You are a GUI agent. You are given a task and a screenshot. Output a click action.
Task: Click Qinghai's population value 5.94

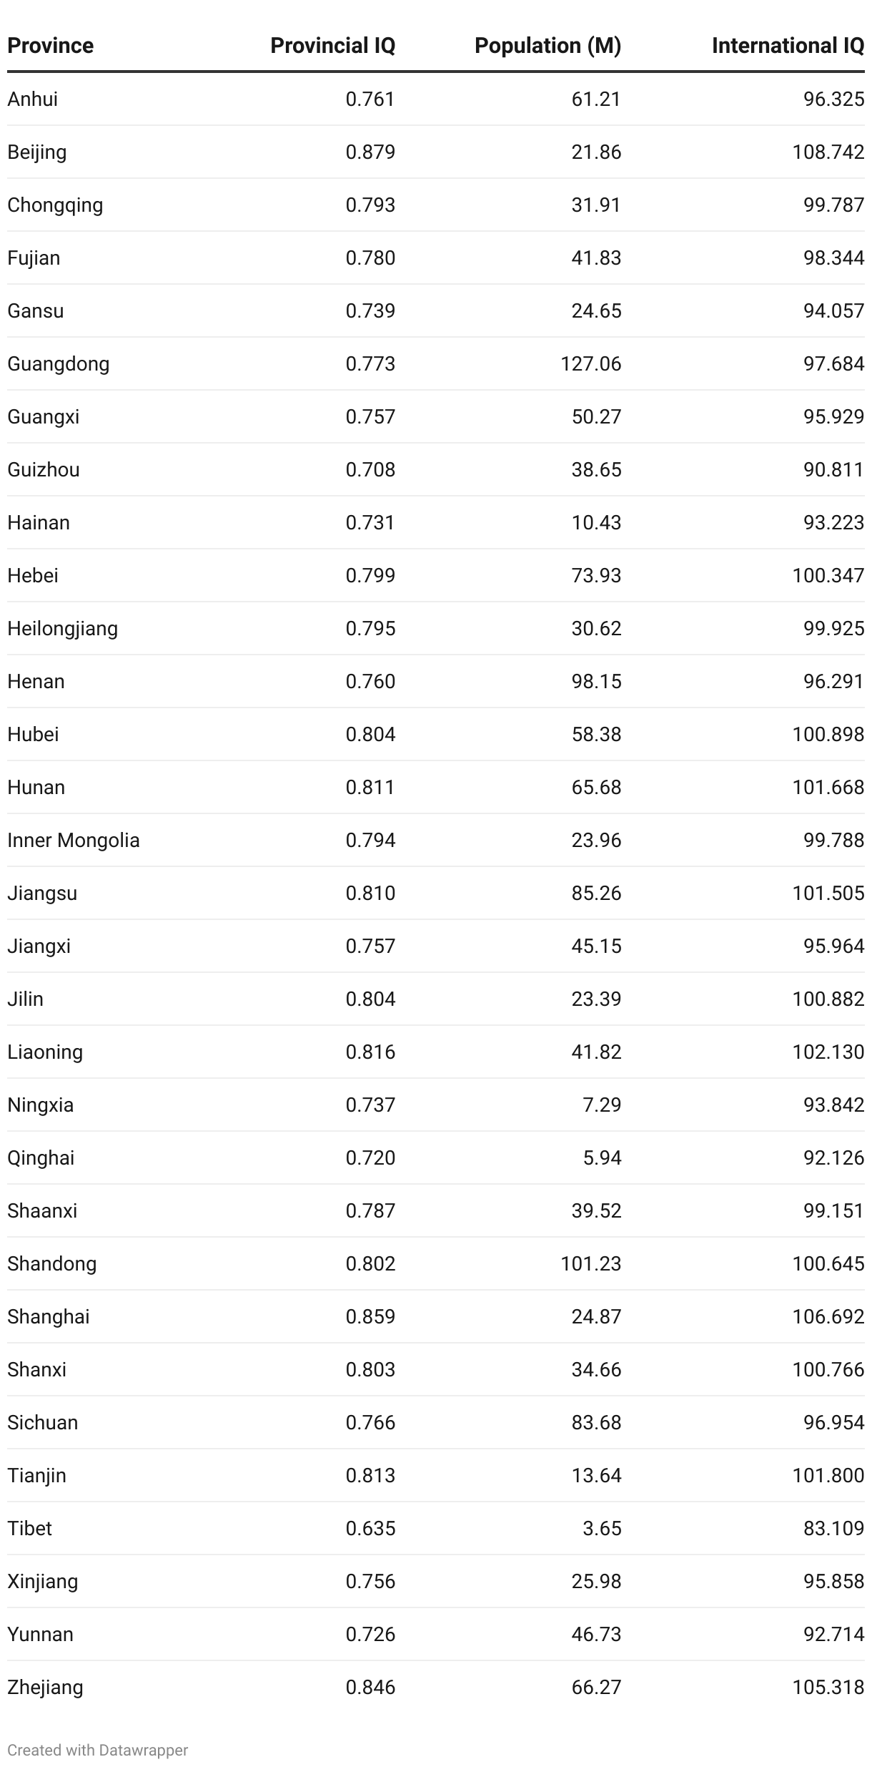coord(602,1157)
